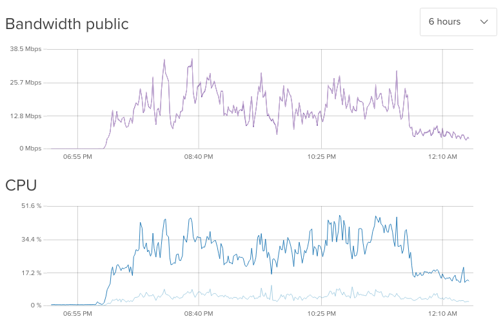Select 12:10 AM under the CPU chart

442,313
